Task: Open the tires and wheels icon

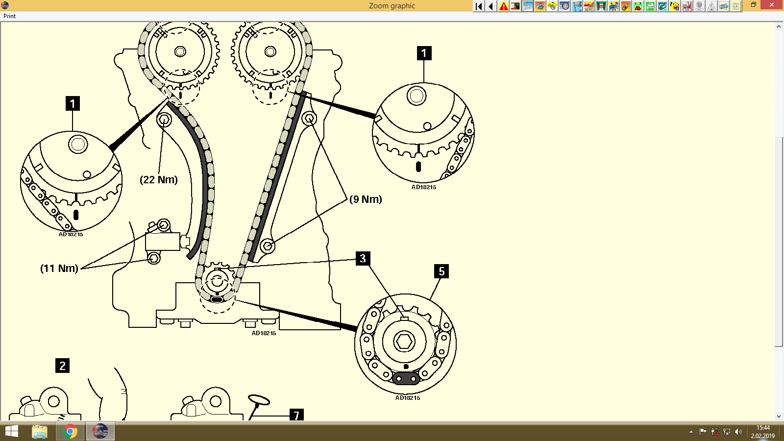Action: point(564,6)
